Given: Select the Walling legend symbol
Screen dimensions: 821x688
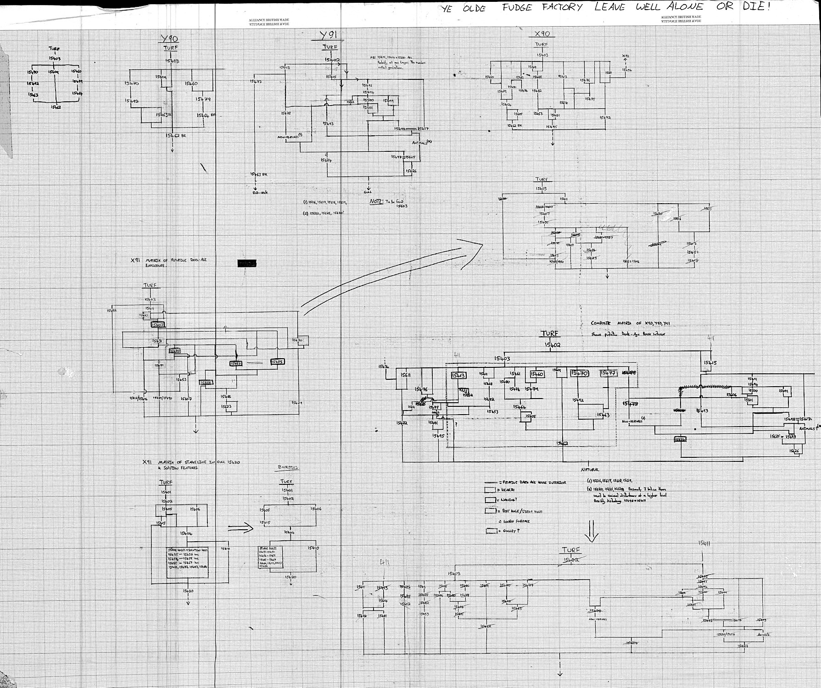Looking at the screenshot, I should pyautogui.click(x=490, y=500).
